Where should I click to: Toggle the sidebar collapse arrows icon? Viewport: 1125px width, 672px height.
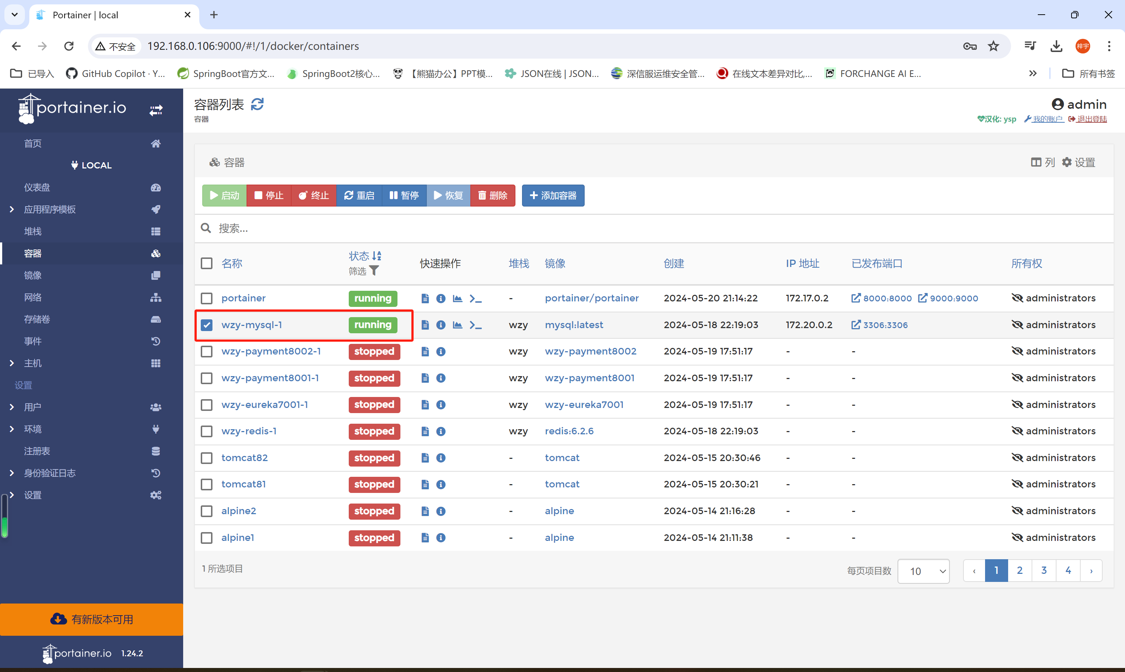156,110
